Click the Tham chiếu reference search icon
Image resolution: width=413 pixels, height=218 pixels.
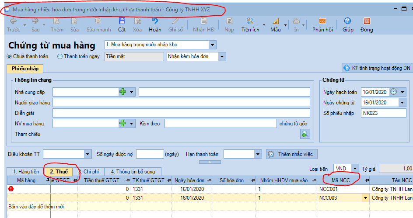[305, 135]
